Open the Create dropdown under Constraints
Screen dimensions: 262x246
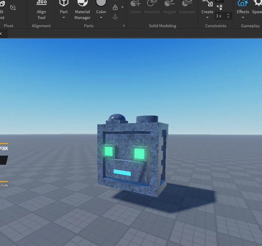click(x=207, y=18)
